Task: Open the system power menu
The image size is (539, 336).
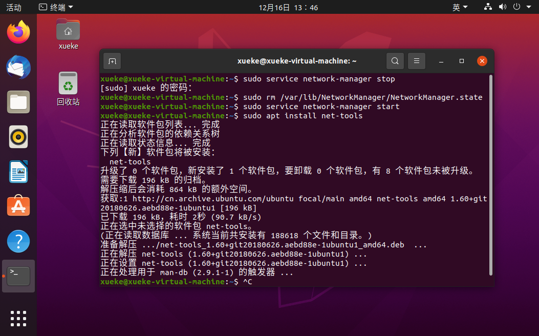Action: tap(517, 7)
